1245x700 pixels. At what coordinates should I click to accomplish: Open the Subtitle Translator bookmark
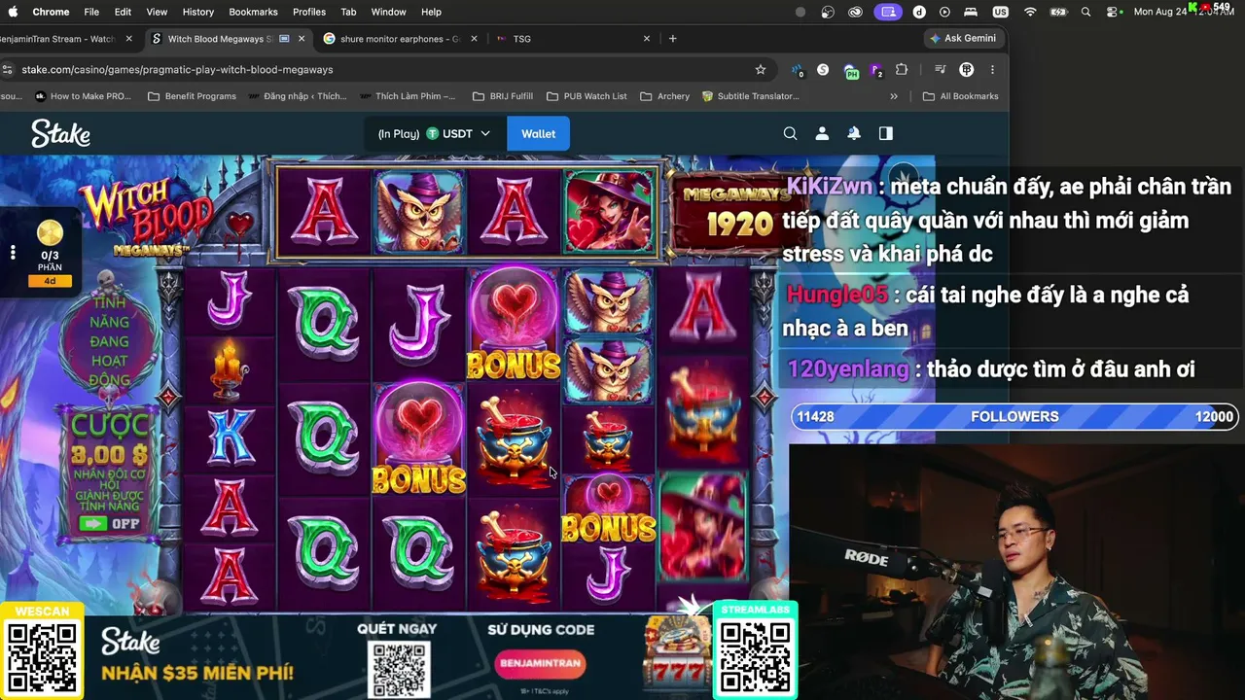[x=751, y=96]
